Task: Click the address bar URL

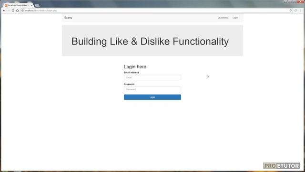Action: point(41,11)
